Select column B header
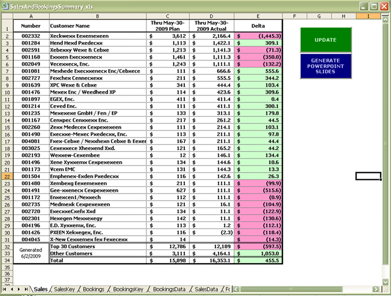The image size is (391, 296). [x=98, y=16]
